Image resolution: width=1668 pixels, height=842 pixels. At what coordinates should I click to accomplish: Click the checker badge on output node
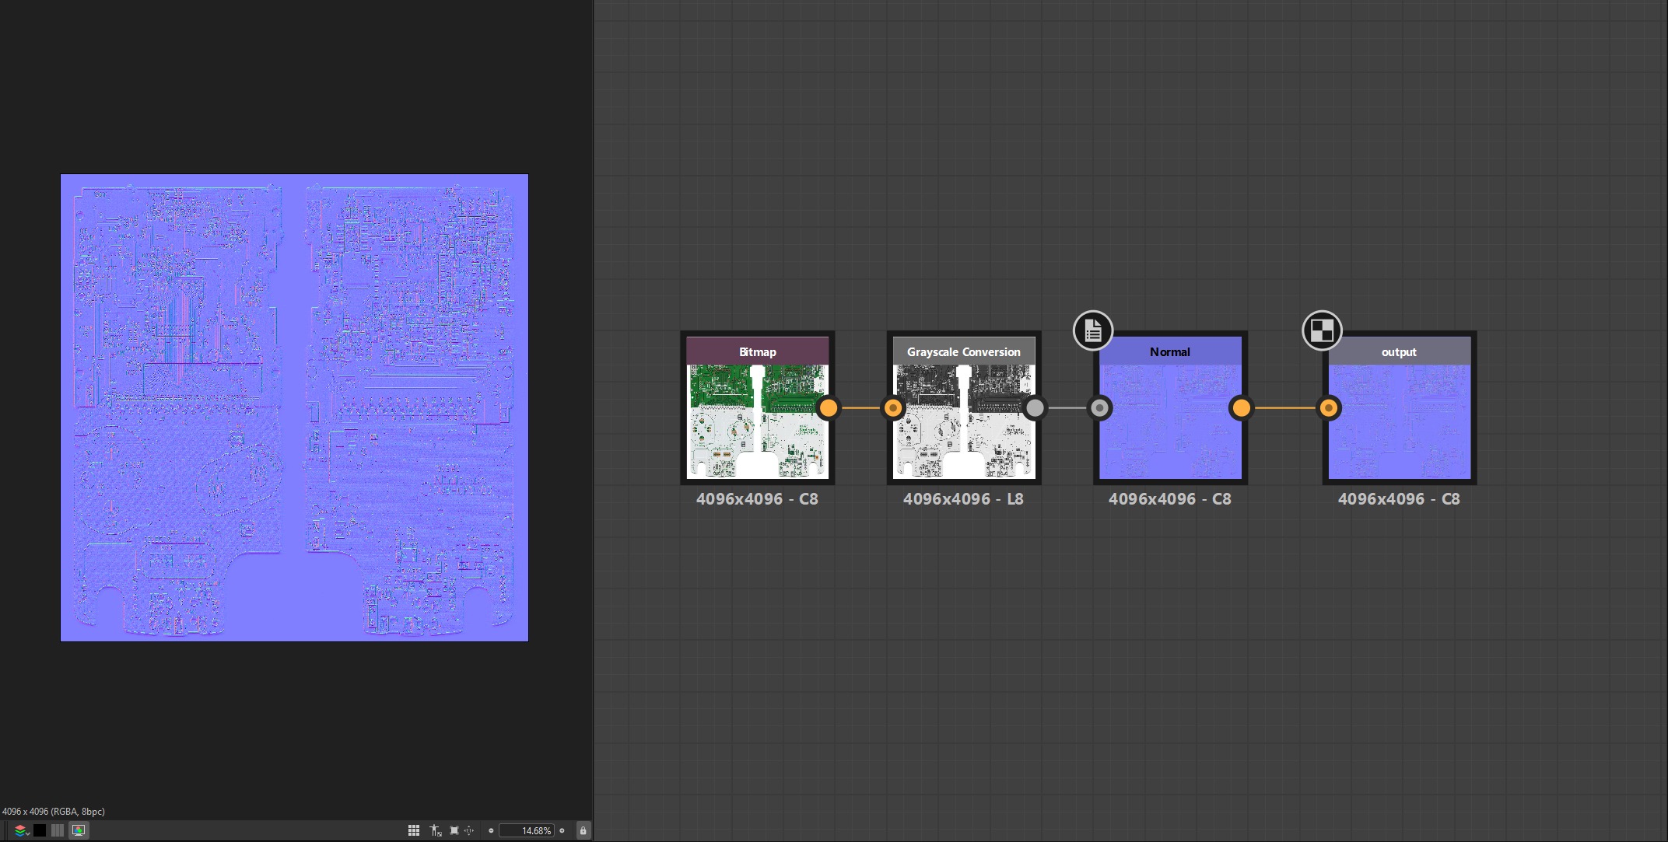pos(1322,330)
